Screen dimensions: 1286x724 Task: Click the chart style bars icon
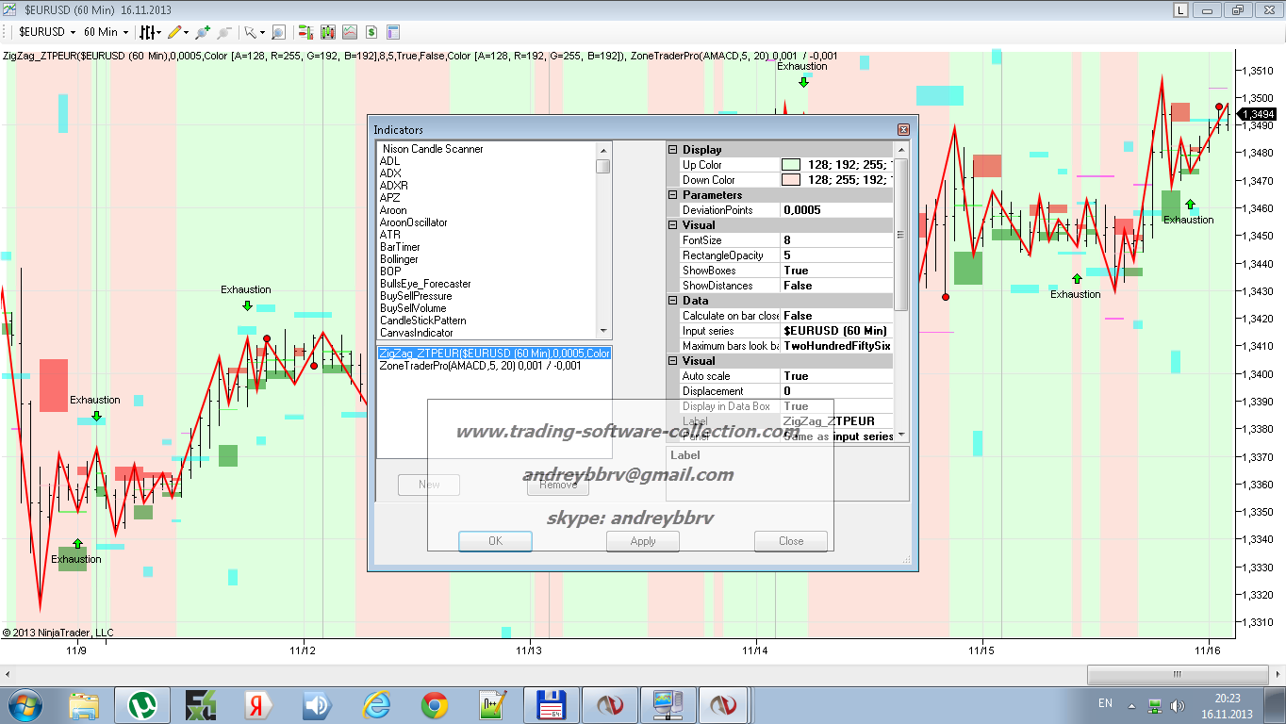148,32
